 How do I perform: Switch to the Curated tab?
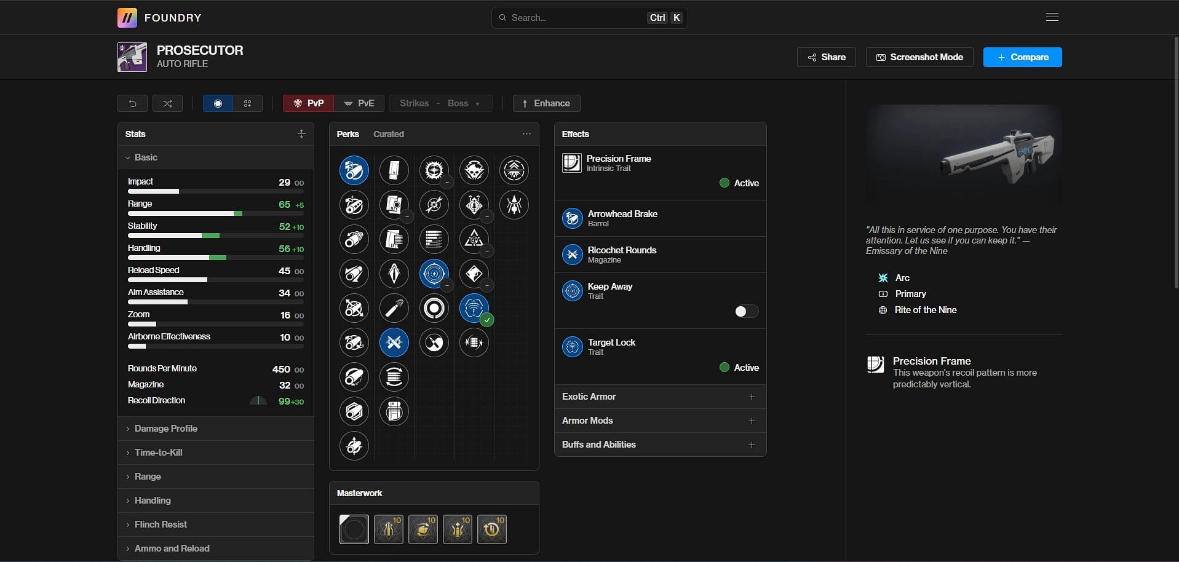point(389,134)
